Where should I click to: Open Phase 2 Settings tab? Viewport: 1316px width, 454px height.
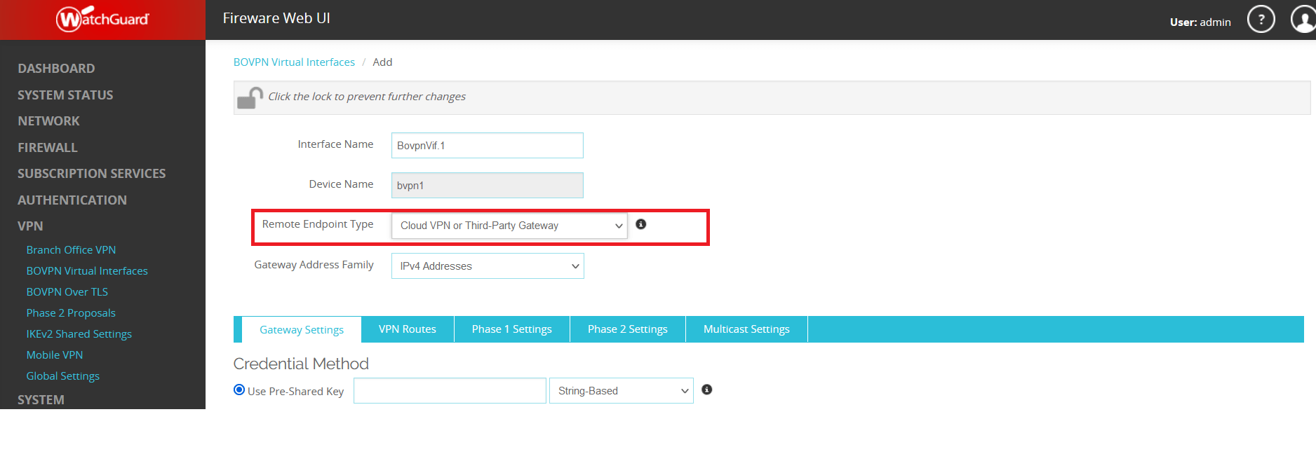click(628, 329)
